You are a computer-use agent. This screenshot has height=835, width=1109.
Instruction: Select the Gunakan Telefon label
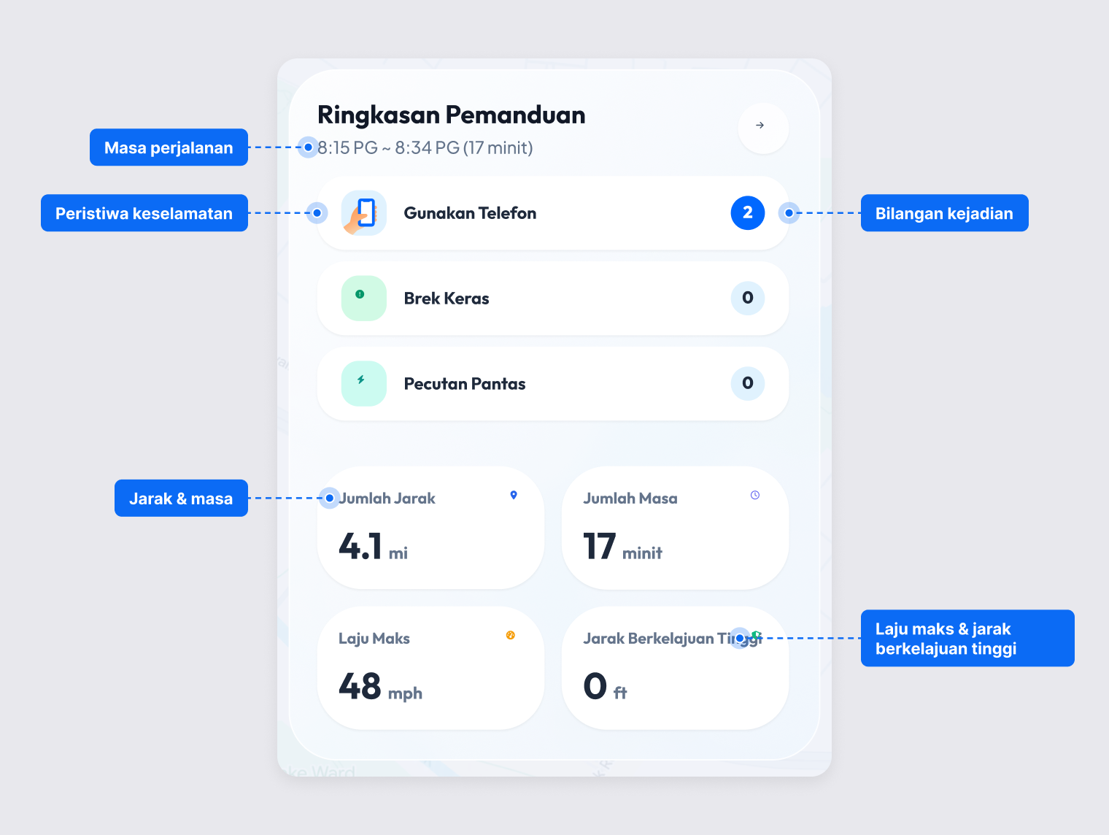470,213
